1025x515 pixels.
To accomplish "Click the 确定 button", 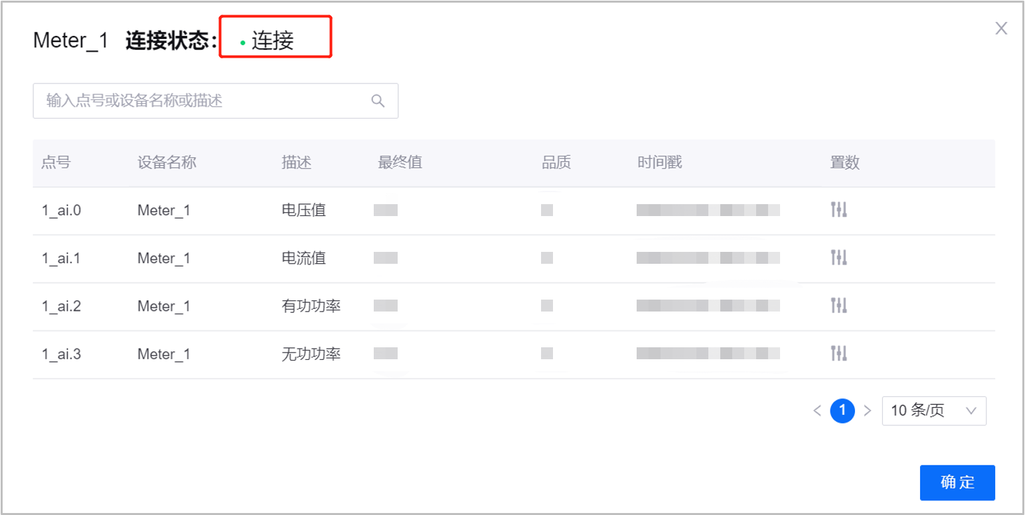I will [957, 483].
